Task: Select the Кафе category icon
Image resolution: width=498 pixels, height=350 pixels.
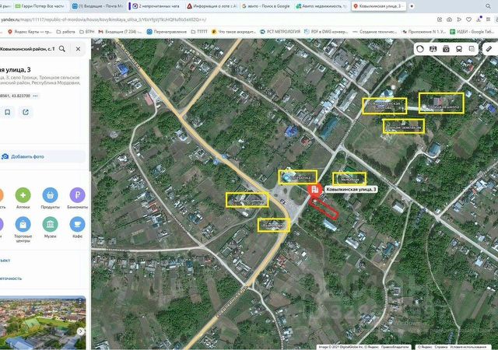Action: (x=78, y=225)
